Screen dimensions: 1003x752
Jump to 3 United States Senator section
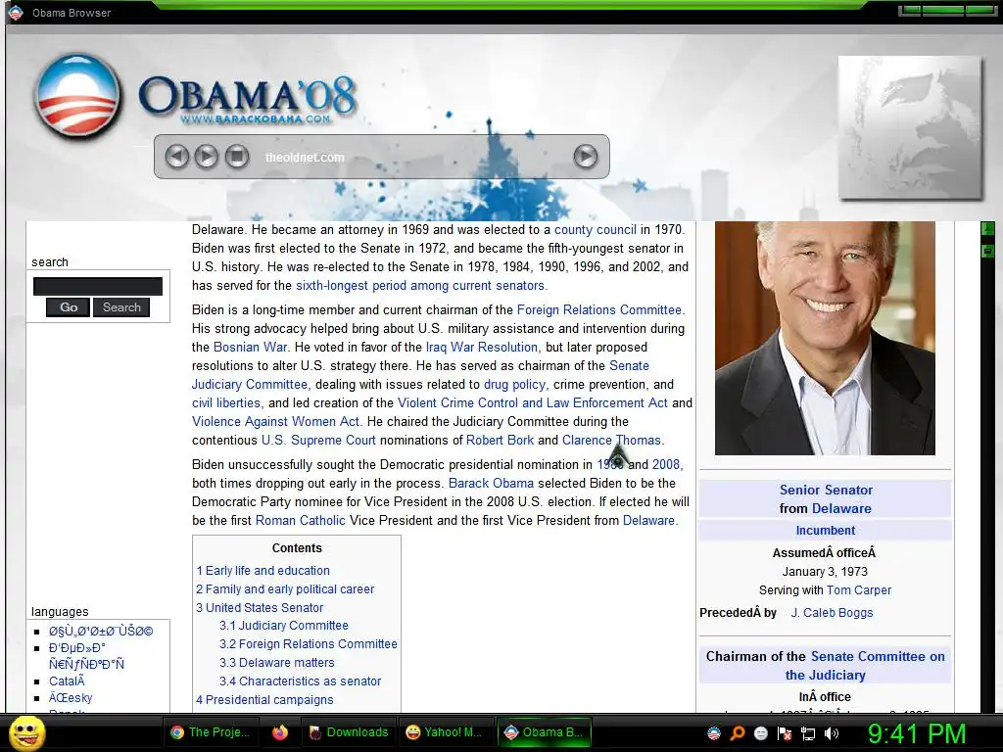[259, 607]
